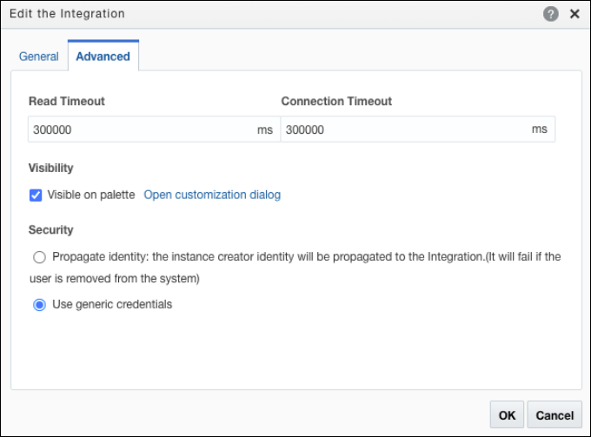Click the Read Timeout input field
Image resolution: width=591 pixels, height=437 pixels.
(x=139, y=129)
